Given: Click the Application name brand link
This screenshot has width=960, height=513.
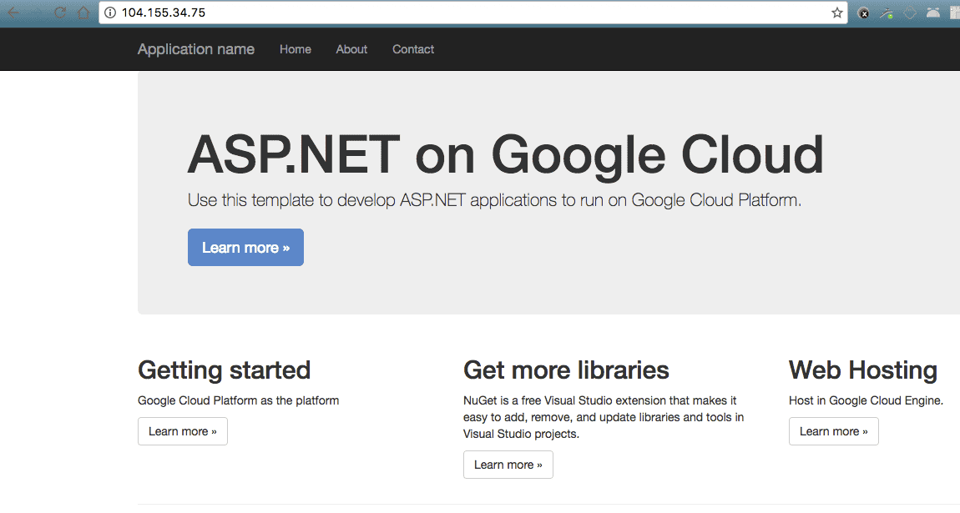Looking at the screenshot, I should (196, 49).
